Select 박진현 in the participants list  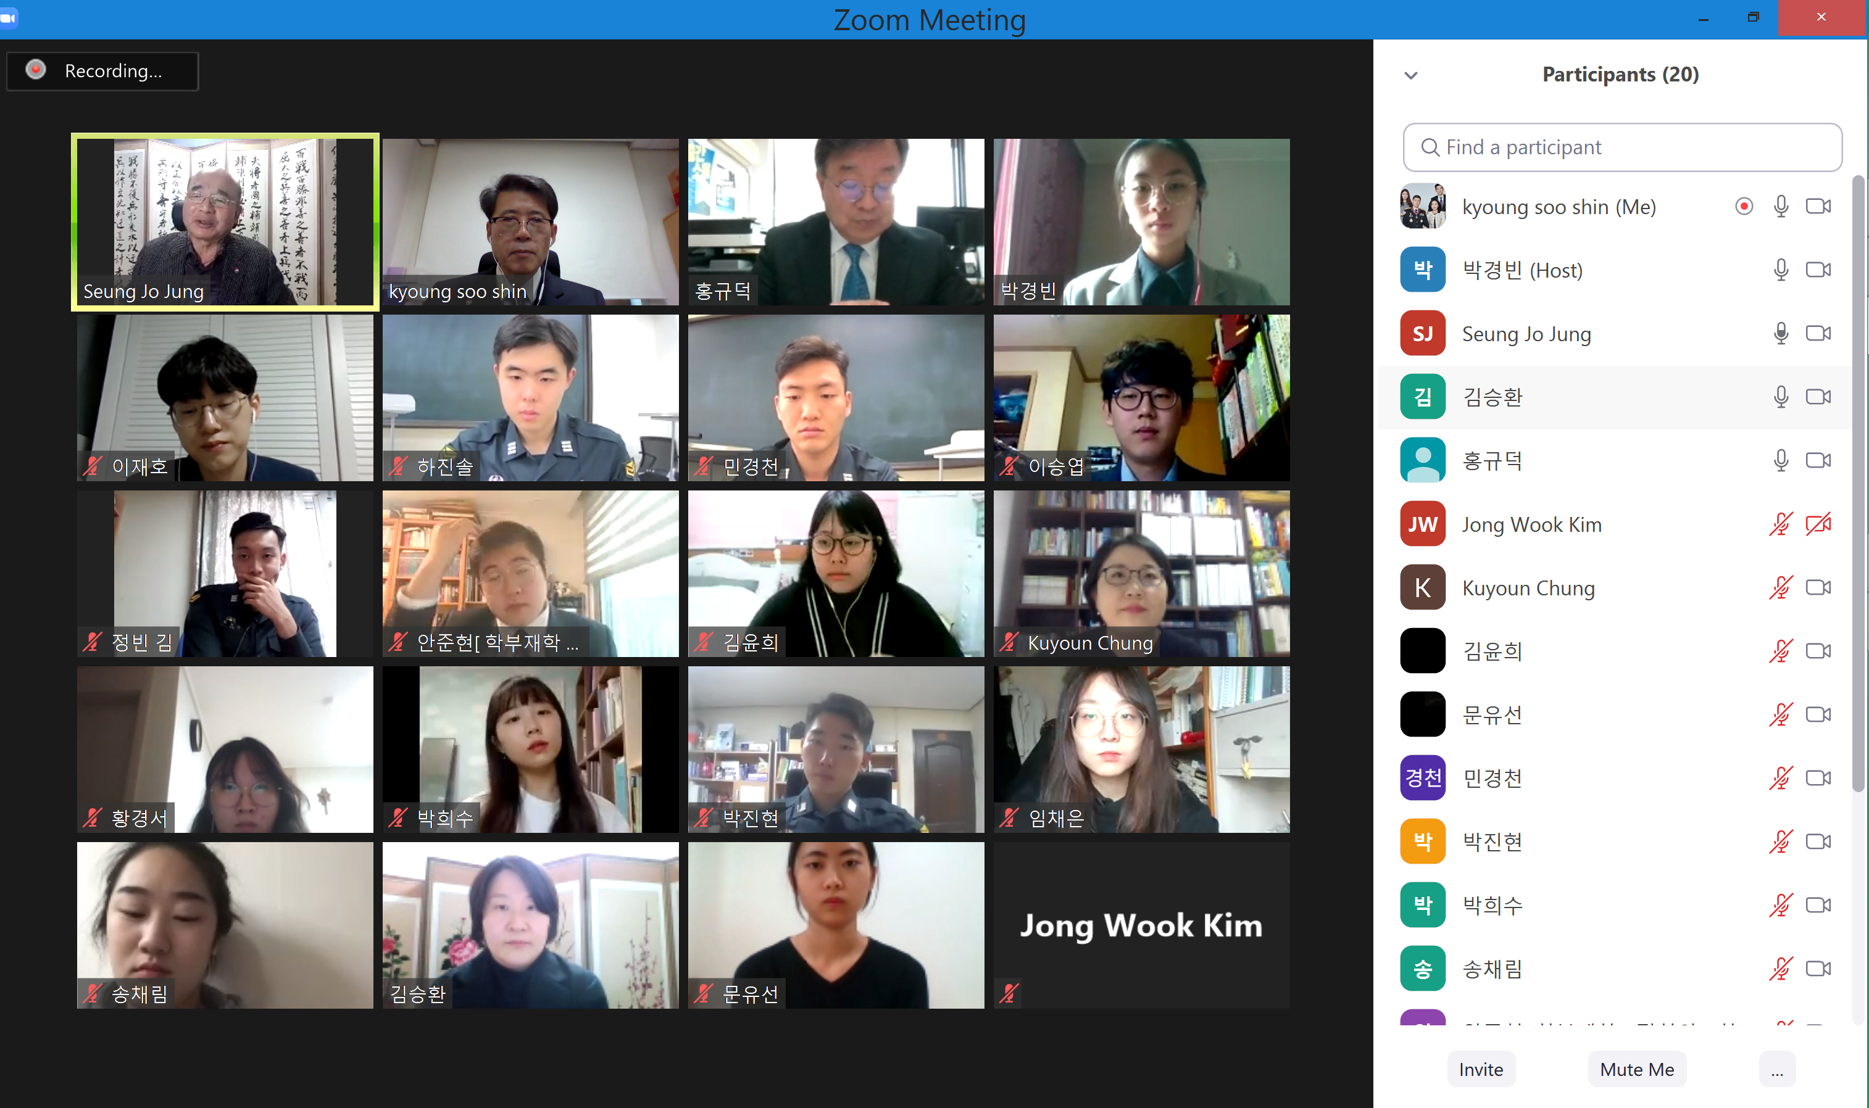coord(1614,841)
